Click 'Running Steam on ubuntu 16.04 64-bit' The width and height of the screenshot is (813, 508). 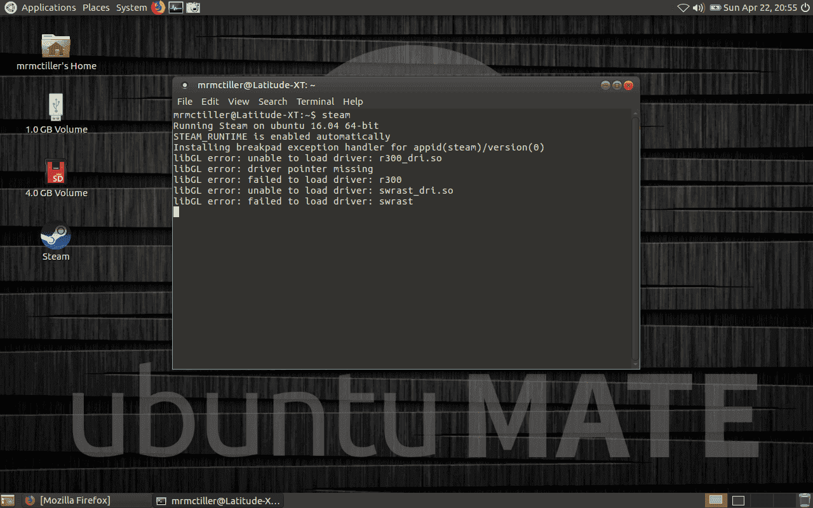[x=276, y=126]
